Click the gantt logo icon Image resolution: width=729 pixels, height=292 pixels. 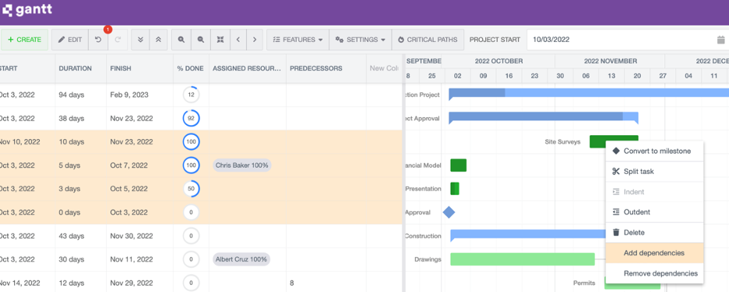point(7,9)
